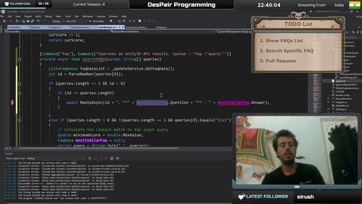This screenshot has width=362, height=204.
Task: Collapse the else if block outline
Action: 20,120
